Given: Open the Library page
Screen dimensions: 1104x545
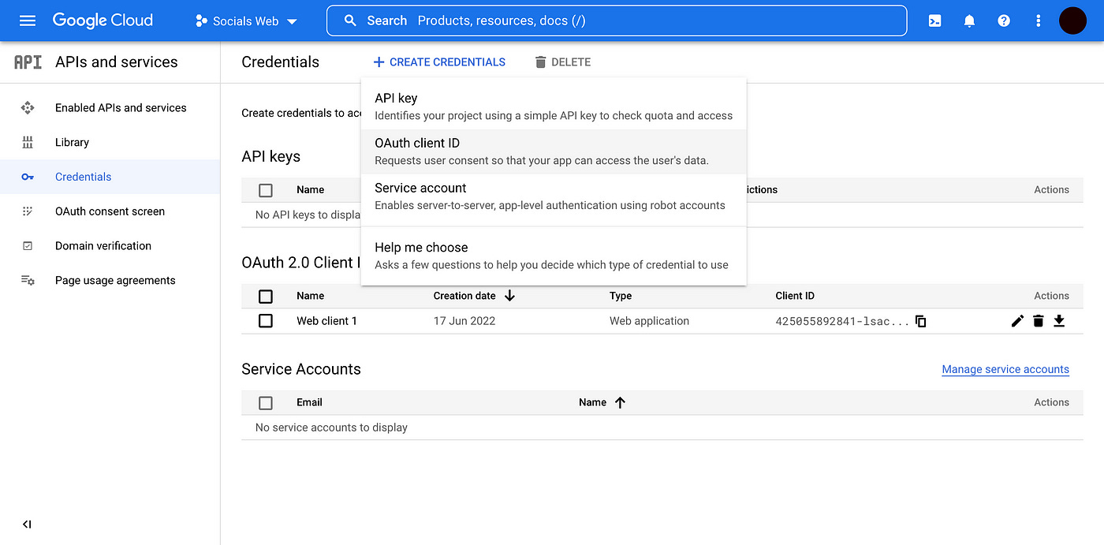Looking at the screenshot, I should pyautogui.click(x=110, y=143).
